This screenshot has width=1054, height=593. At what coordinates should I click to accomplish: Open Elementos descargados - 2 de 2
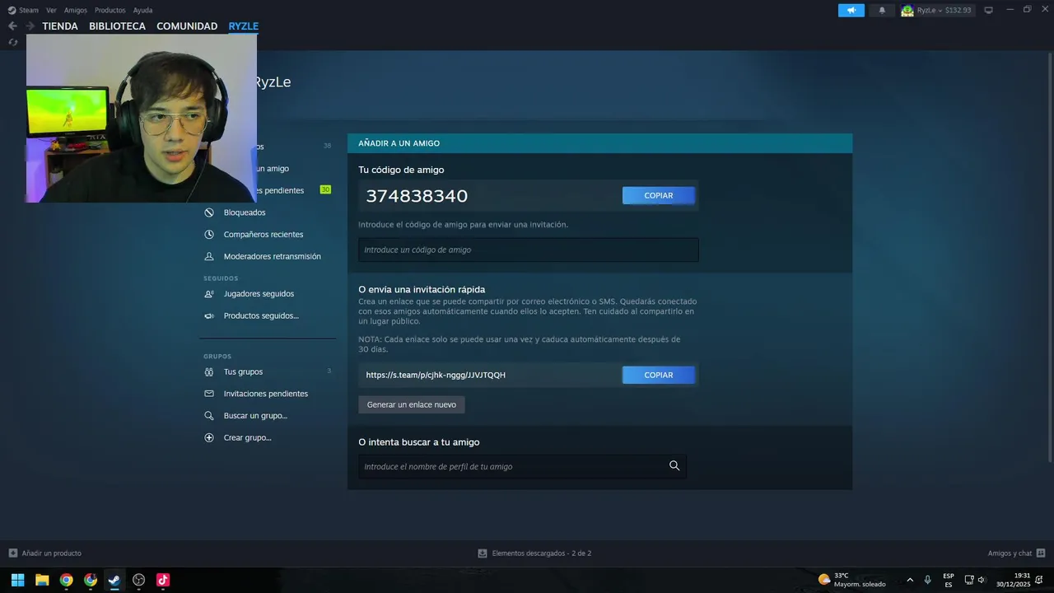click(x=542, y=553)
